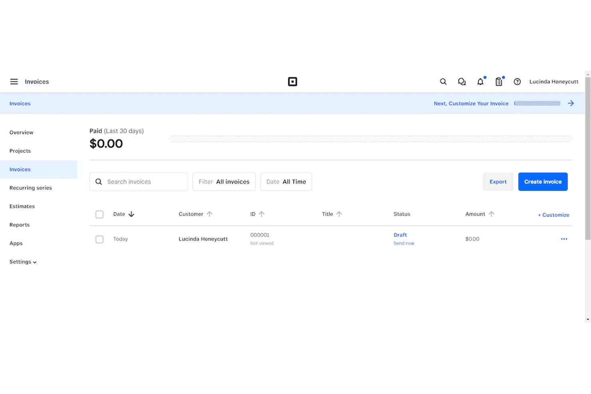
Task: Click Send now under the Draft status
Action: click(x=404, y=243)
